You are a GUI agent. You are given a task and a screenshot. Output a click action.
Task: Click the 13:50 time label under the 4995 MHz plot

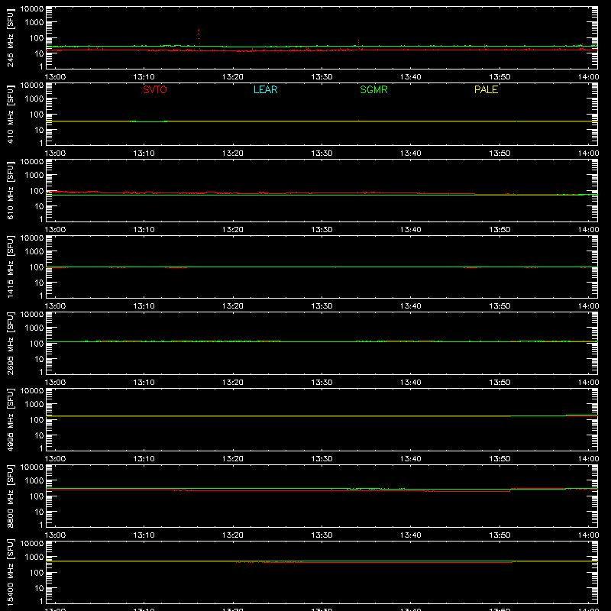pos(499,459)
